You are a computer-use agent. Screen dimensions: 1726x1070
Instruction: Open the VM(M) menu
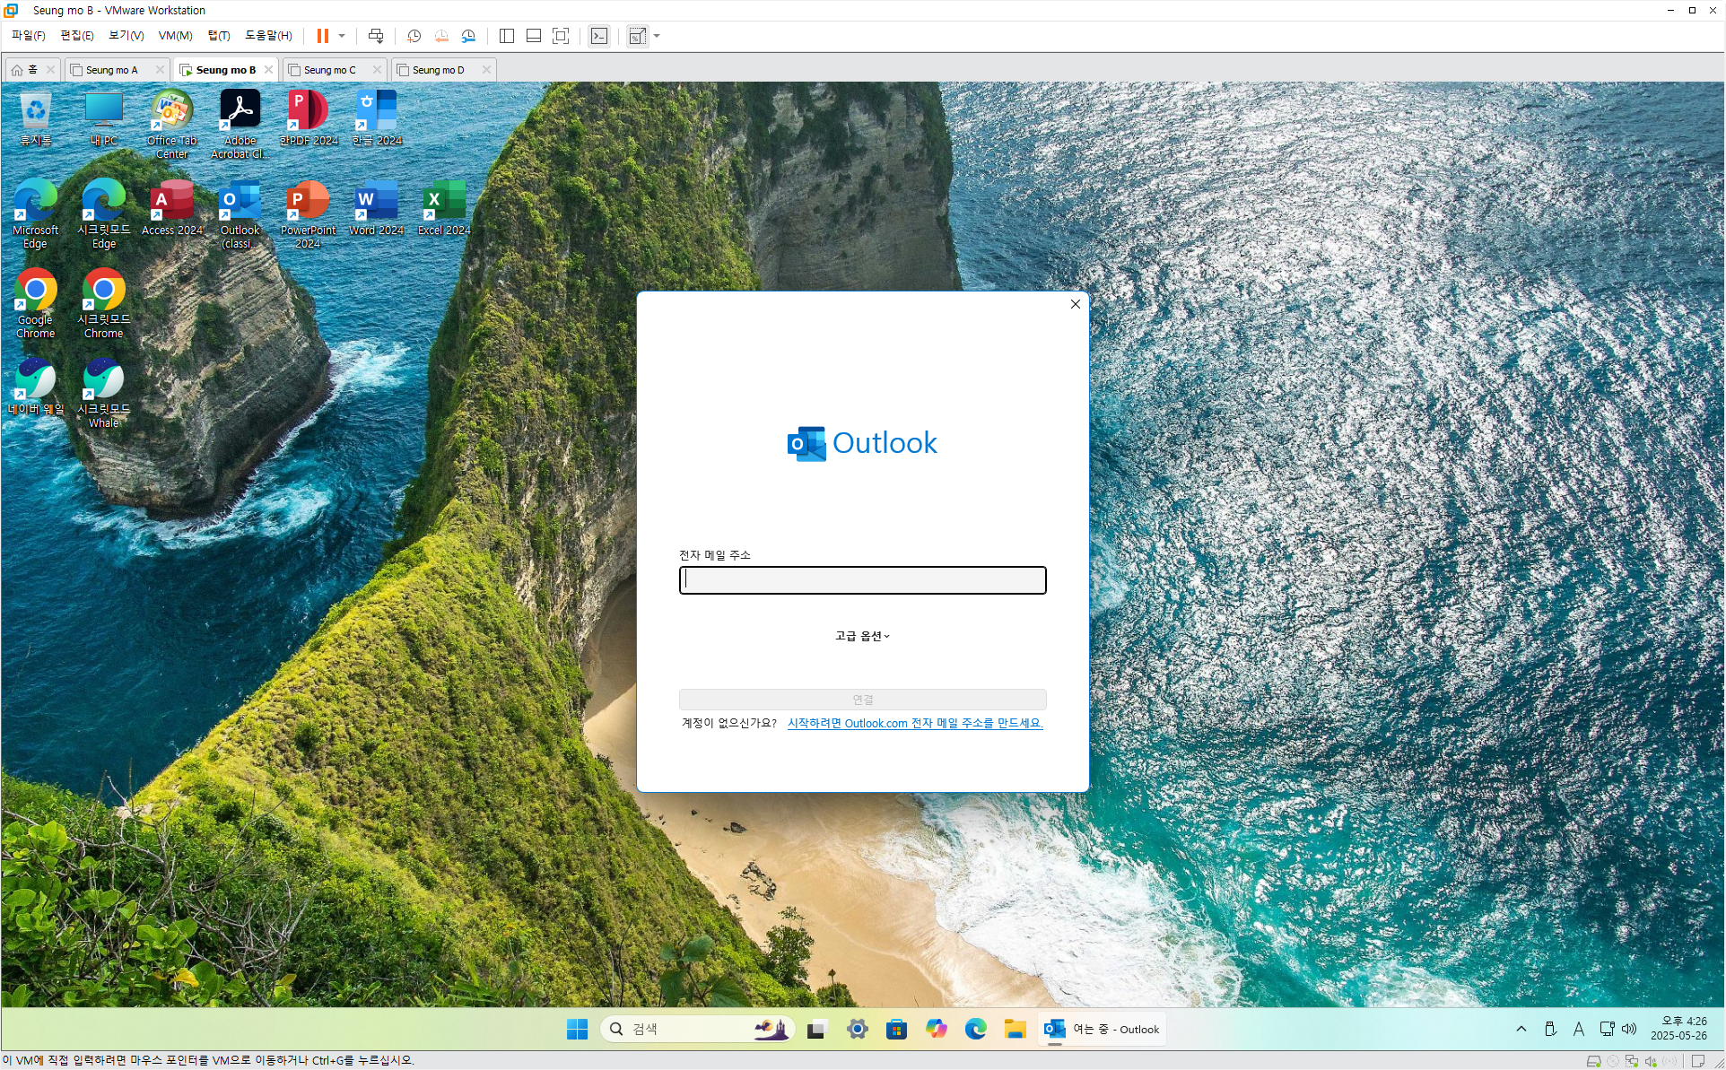pyautogui.click(x=175, y=36)
